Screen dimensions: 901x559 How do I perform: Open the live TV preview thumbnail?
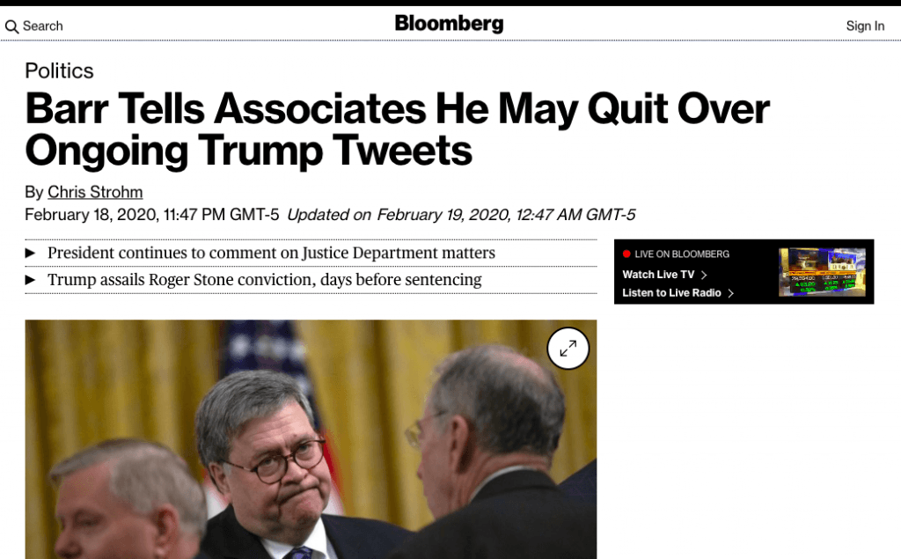822,272
